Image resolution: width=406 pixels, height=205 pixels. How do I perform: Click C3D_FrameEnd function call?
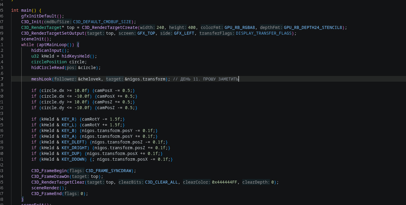coord(46,194)
